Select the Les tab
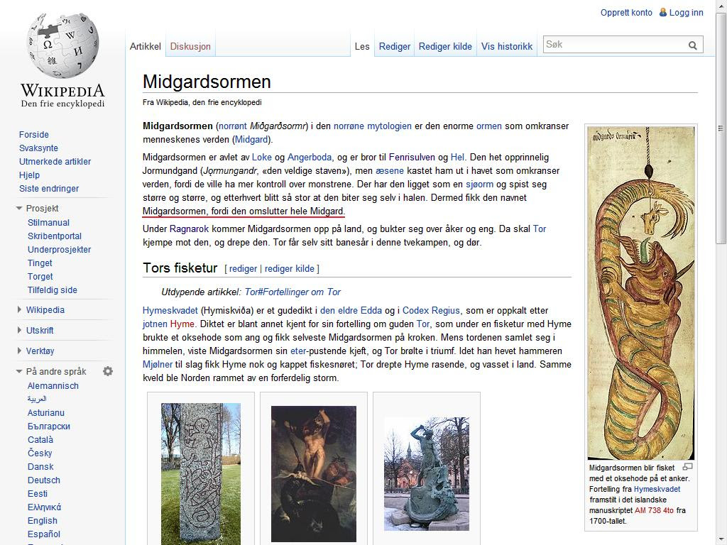727x545 pixels. point(362,46)
